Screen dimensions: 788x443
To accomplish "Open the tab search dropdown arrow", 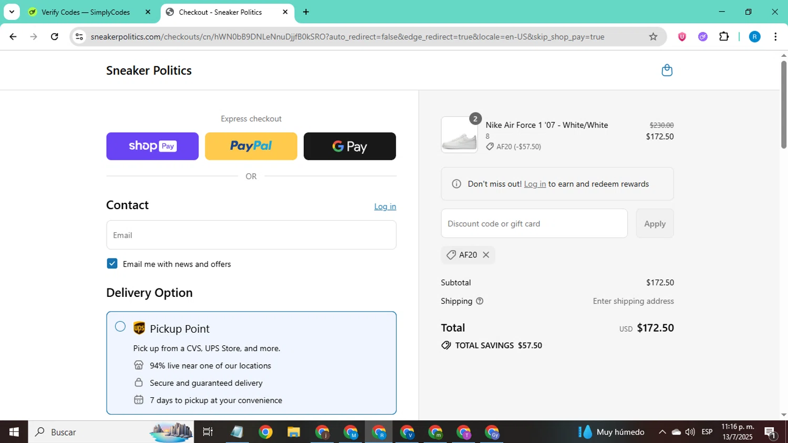I will (x=12, y=12).
